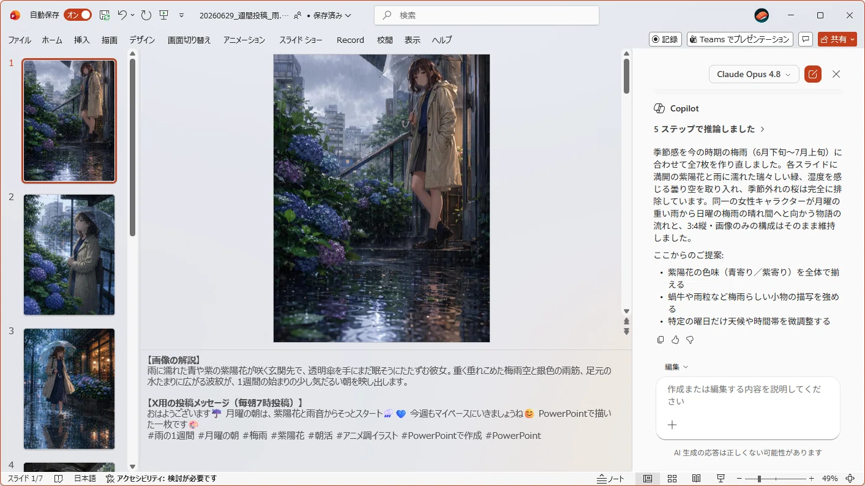Close the Copilot pane
The image size is (865, 486).
(x=836, y=74)
